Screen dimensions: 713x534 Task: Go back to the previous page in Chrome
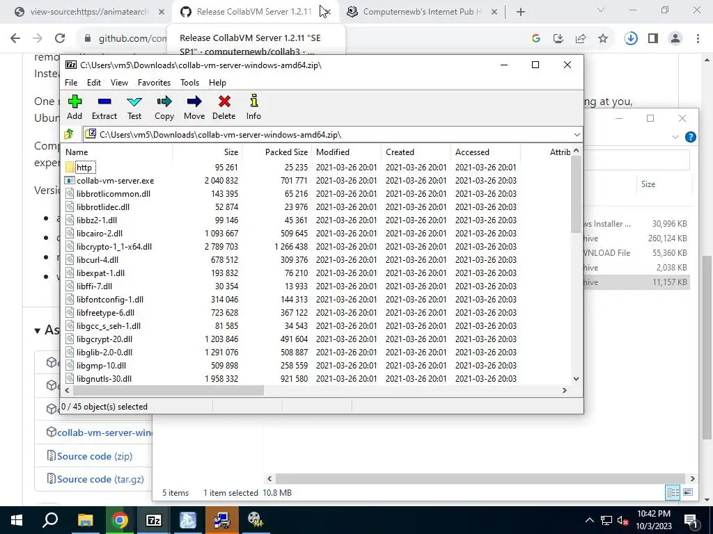[15, 38]
